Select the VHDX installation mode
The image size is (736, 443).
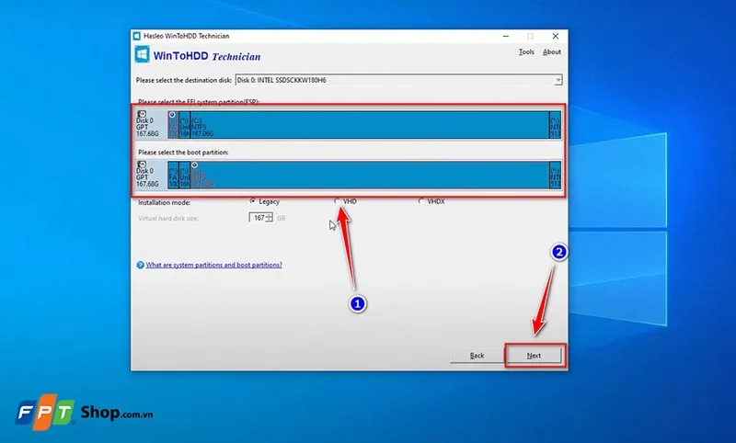click(421, 201)
